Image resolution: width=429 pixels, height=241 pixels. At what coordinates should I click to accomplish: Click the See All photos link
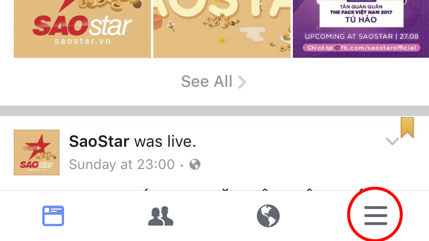[214, 82]
